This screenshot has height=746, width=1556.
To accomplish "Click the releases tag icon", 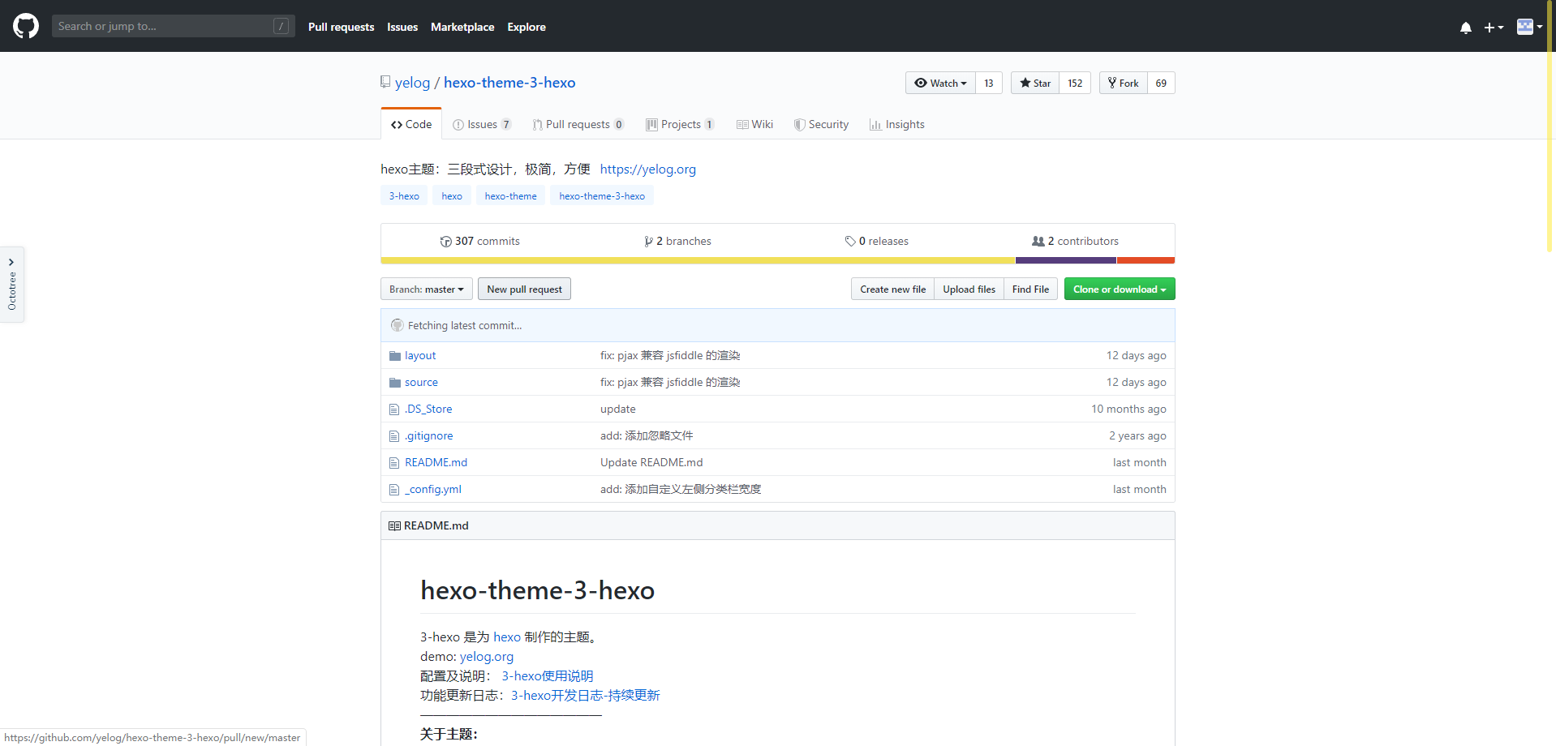I will coord(850,242).
